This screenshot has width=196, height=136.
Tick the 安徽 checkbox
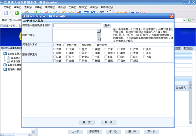(x=55, y=49)
